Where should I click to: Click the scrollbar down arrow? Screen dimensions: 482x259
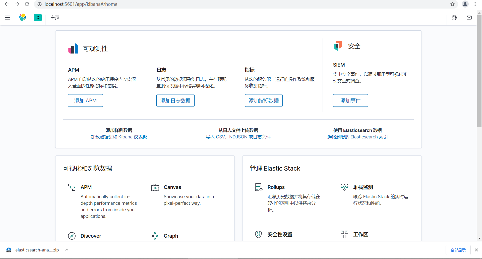coord(479,238)
